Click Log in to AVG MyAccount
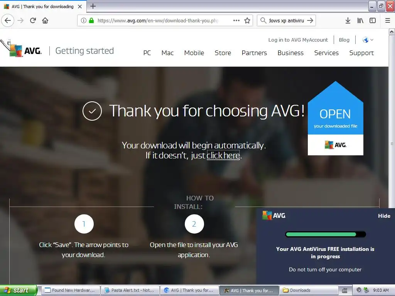Image resolution: width=395 pixels, height=296 pixels. (298, 40)
